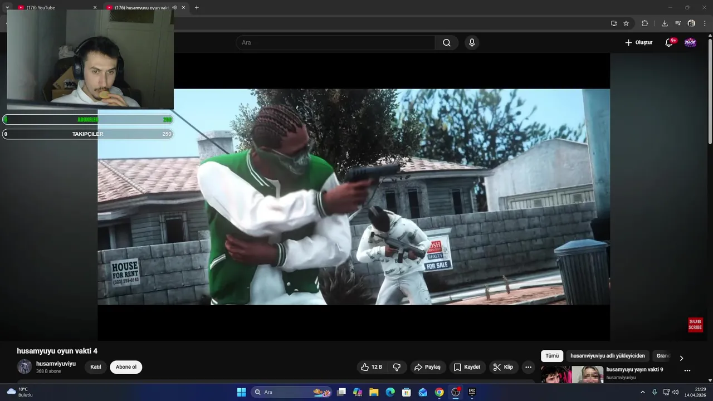
Task: Open the husamyuyu yayın vakti 9 video title
Action: tap(634, 370)
